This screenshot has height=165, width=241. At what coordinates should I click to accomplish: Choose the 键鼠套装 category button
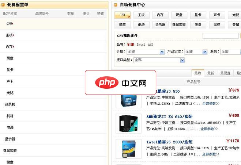(179, 25)
